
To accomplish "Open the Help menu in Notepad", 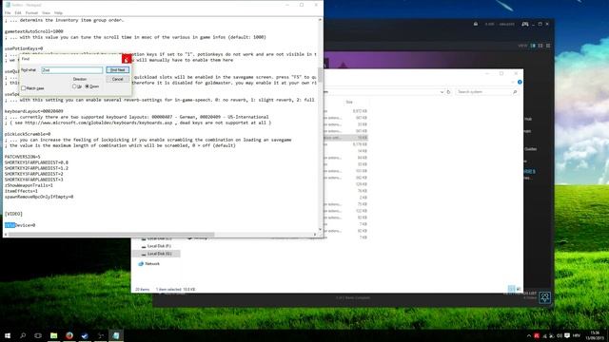I will [58, 12].
